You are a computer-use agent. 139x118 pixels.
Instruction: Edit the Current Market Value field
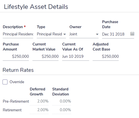[x=46, y=56]
